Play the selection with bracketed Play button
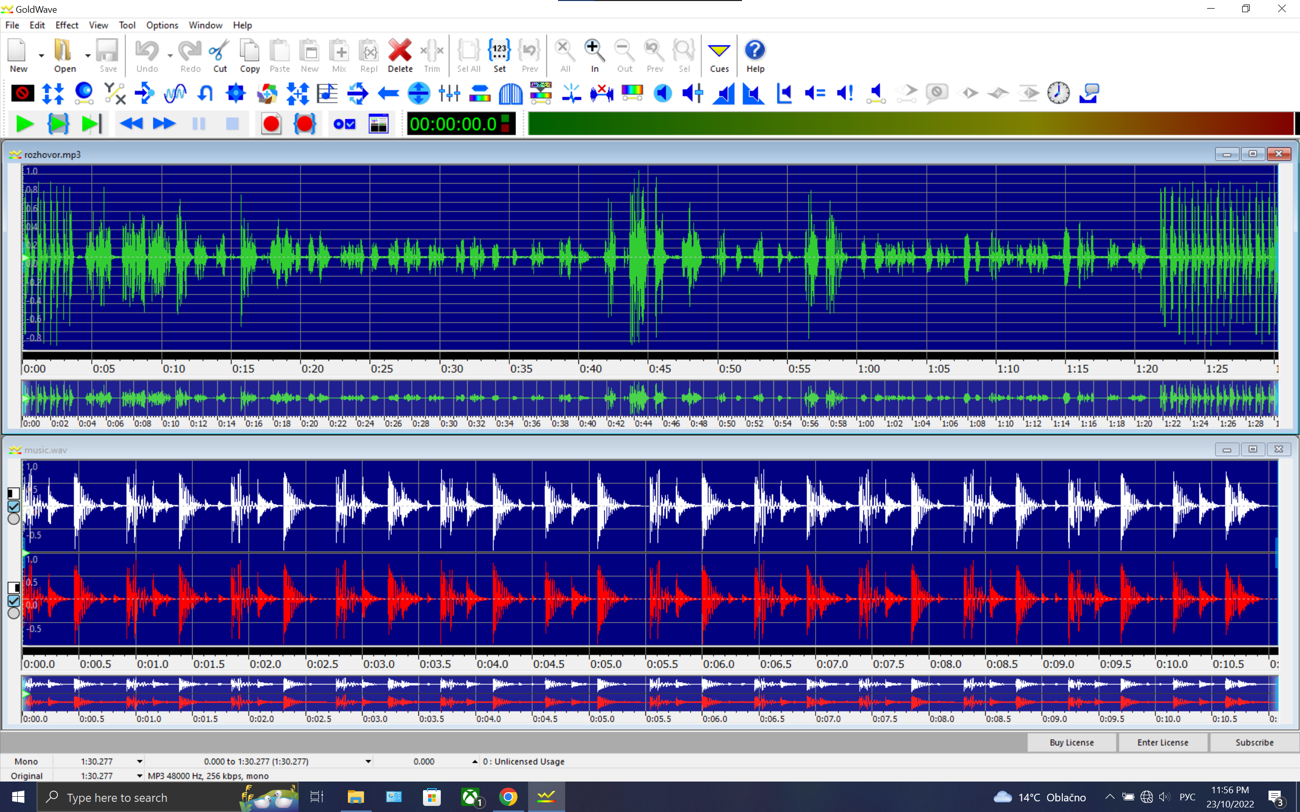This screenshot has width=1300, height=812. [x=58, y=124]
